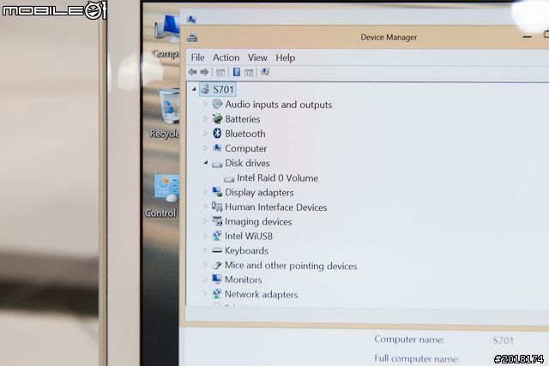Expand Audio inputs and outputs
The width and height of the screenshot is (549, 366).
(206, 105)
